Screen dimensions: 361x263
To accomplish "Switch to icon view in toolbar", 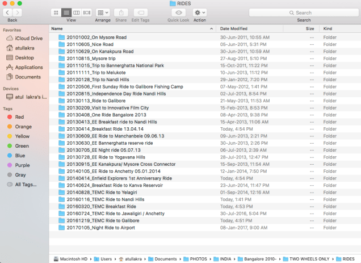I will [57, 12].
